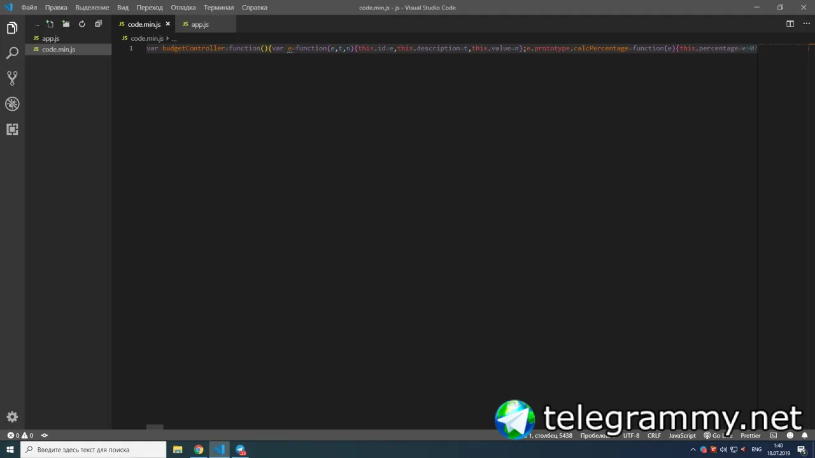815x458 pixels.
Task: Select the code.min.js editor tab
Action: pos(143,24)
